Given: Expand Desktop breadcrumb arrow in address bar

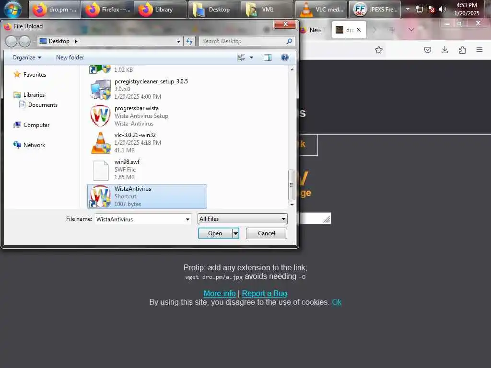Looking at the screenshot, I should pos(76,41).
